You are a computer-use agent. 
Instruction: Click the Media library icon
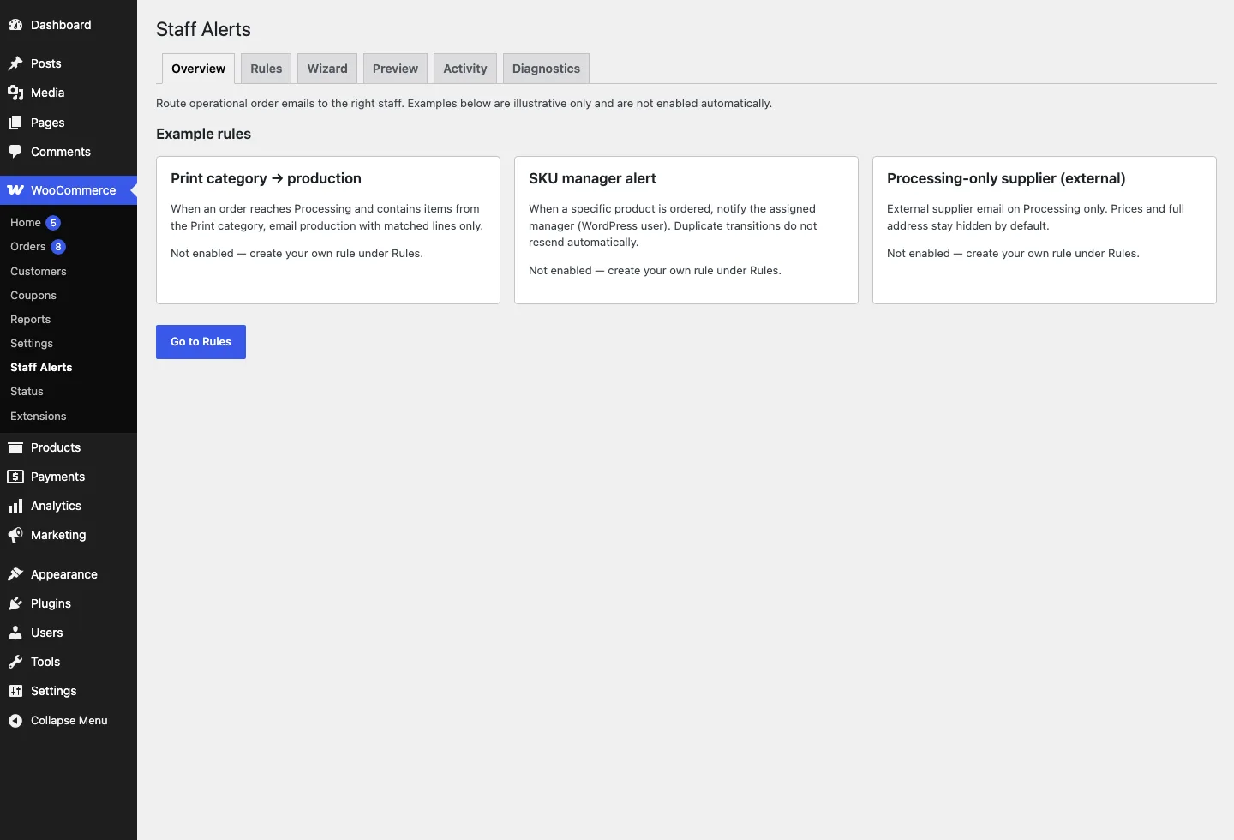click(x=15, y=93)
